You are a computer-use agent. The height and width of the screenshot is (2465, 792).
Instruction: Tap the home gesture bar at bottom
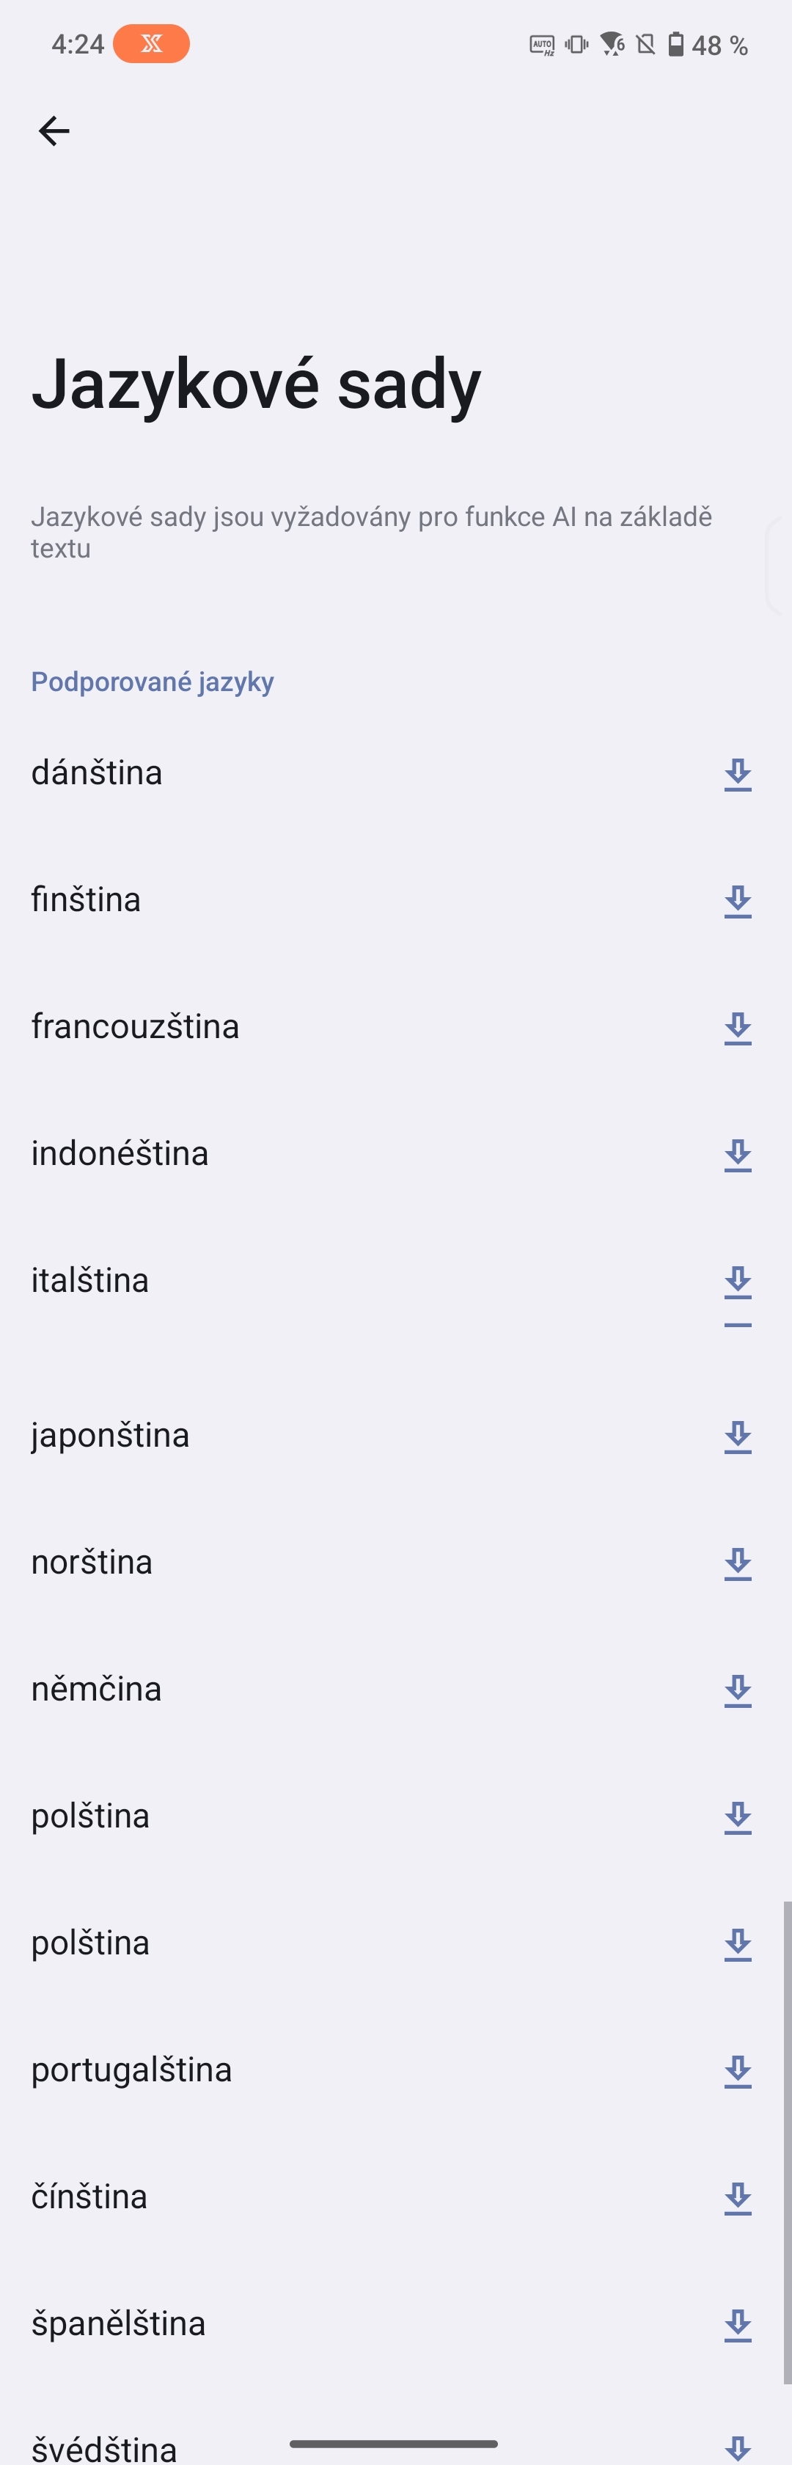click(x=394, y=2443)
